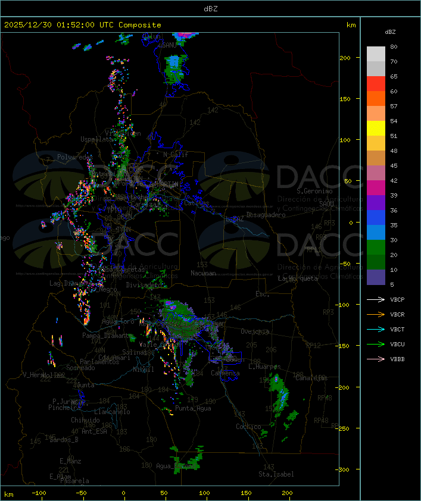421x501 pixels.
Task: Click the Llancanelo place label
Action: (x=112, y=412)
